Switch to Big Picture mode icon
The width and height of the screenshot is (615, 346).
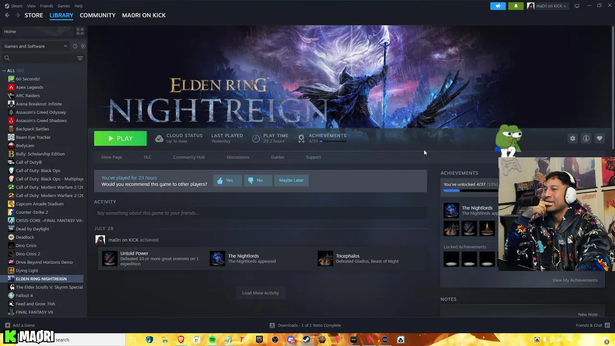click(x=577, y=6)
